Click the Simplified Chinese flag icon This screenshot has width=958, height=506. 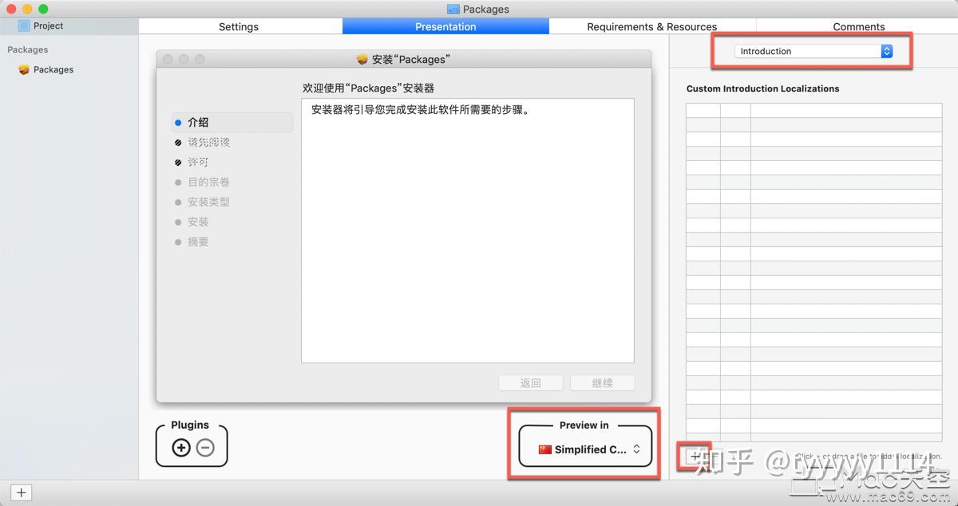click(x=545, y=449)
